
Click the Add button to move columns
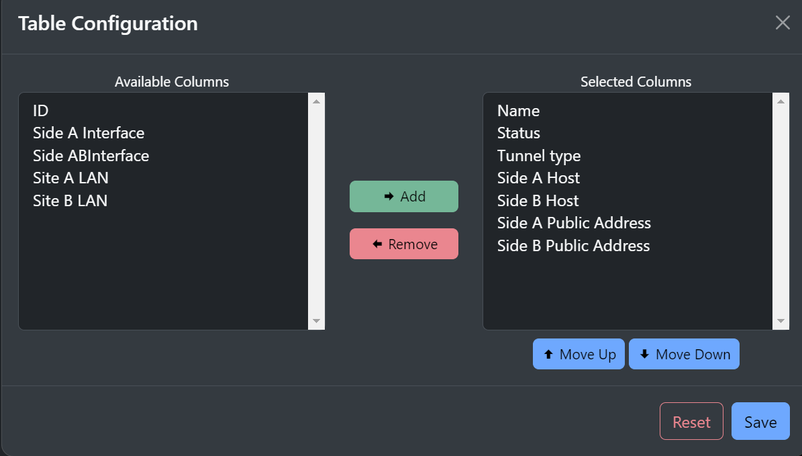coord(403,196)
